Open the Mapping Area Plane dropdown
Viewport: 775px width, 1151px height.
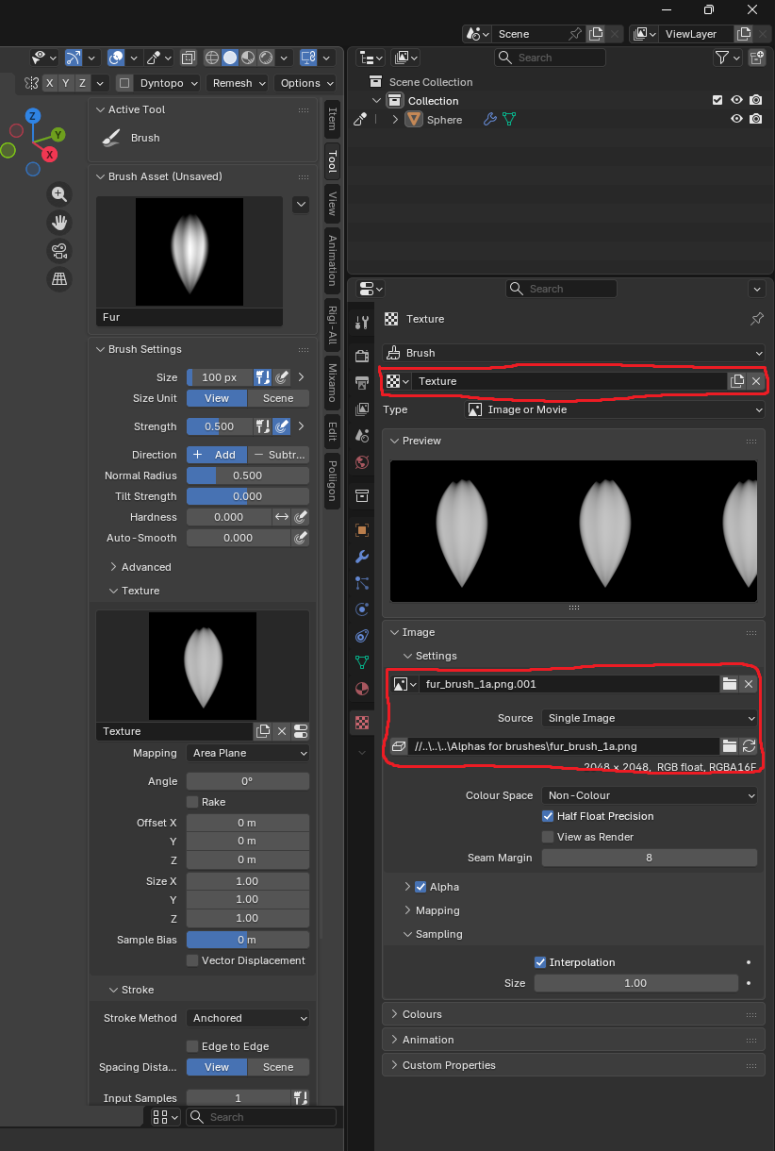248,753
